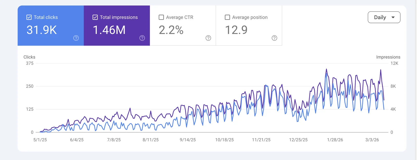Click the 12.9 average position value
This screenshot has width=417, height=160.
[x=236, y=30]
